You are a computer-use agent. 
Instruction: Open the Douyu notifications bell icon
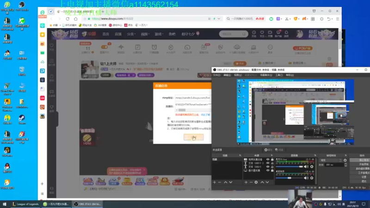[286, 34]
